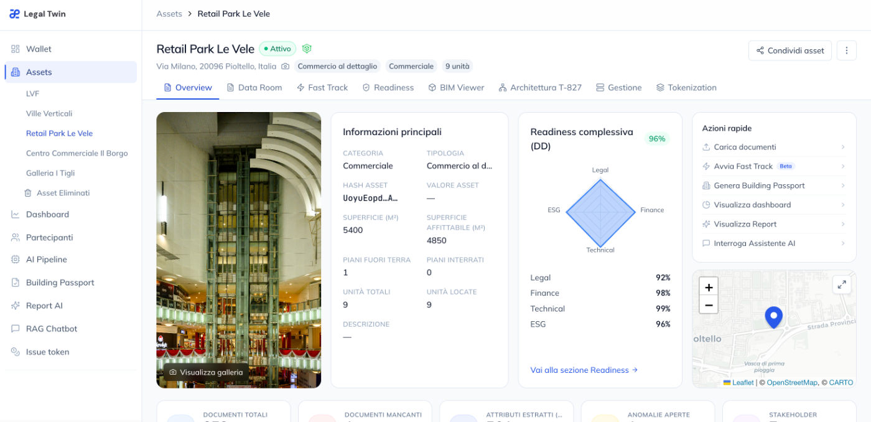Click the green verified shield badge icon
This screenshot has height=422, width=871.
(x=307, y=49)
